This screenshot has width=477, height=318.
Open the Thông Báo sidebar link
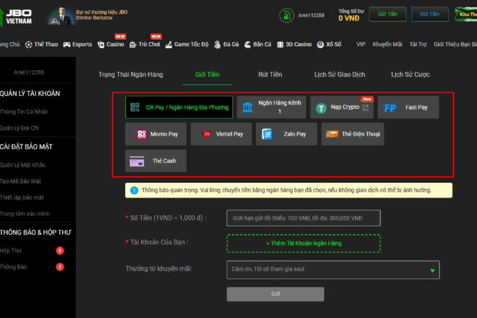13,267
